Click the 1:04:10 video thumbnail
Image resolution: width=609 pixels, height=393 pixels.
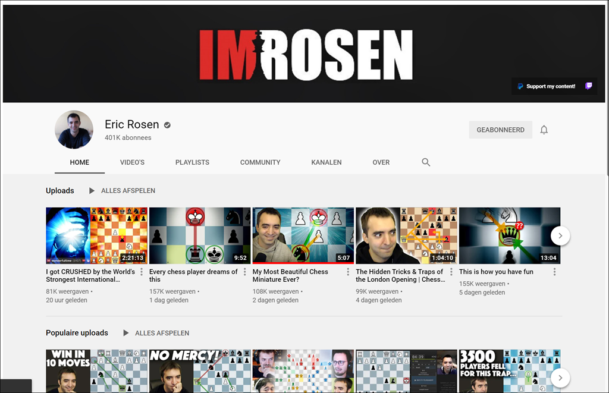[x=407, y=235]
